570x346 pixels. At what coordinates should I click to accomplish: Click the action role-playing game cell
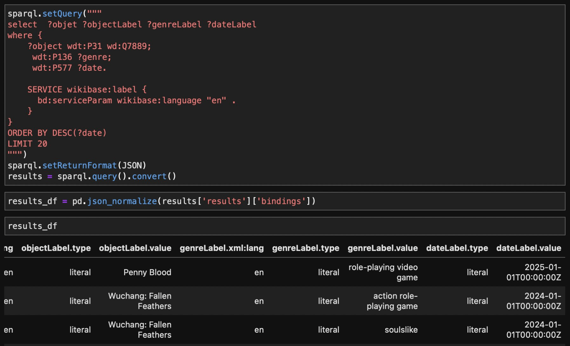click(x=392, y=301)
